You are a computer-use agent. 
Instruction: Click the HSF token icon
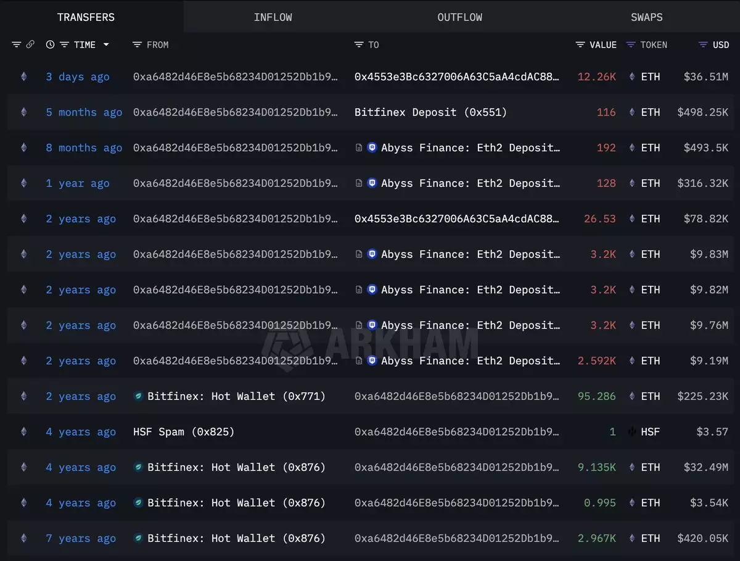tap(632, 432)
